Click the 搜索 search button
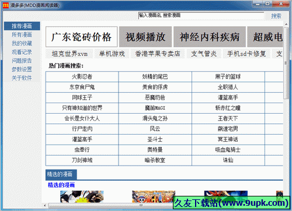 pyautogui.click(x=276, y=16)
